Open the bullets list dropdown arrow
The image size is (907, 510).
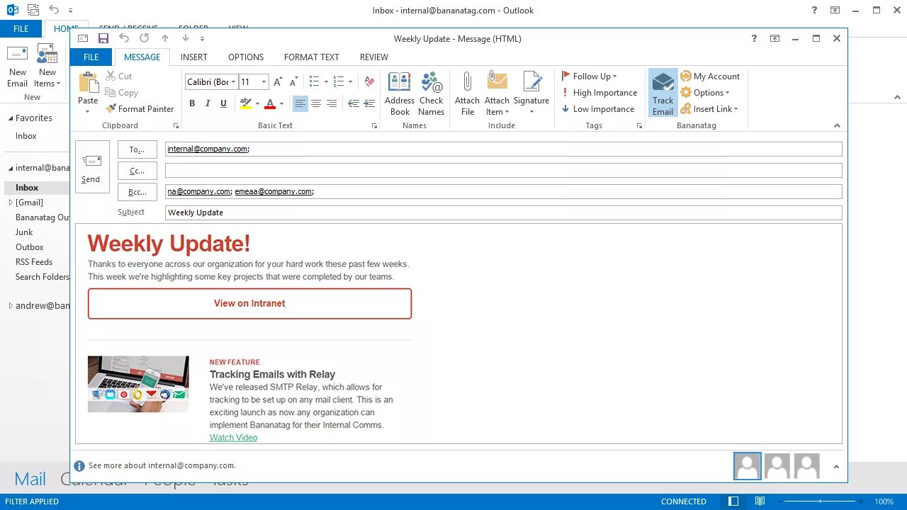pyautogui.click(x=326, y=82)
